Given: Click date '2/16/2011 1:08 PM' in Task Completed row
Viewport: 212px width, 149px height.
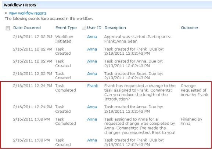Looking at the screenshot, I should [x=31, y=119].
